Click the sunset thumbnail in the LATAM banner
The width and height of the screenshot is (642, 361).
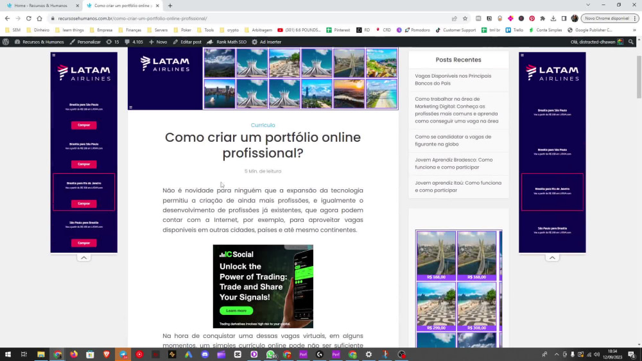349,94
